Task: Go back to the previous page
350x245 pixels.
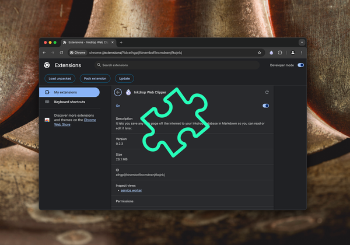Action: [x=44, y=52]
